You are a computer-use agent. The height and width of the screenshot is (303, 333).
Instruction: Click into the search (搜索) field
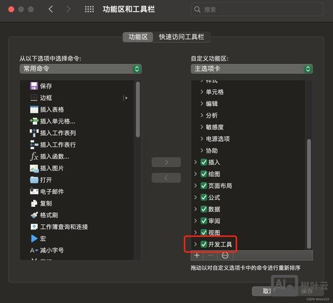pos(257,9)
